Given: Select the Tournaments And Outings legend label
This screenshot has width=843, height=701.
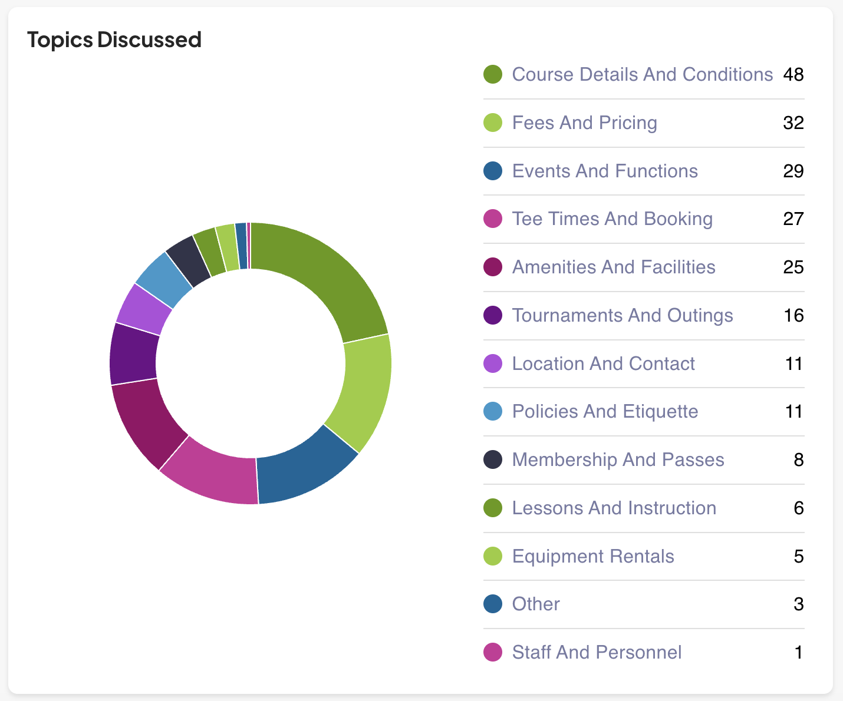Looking at the screenshot, I should coord(622,316).
